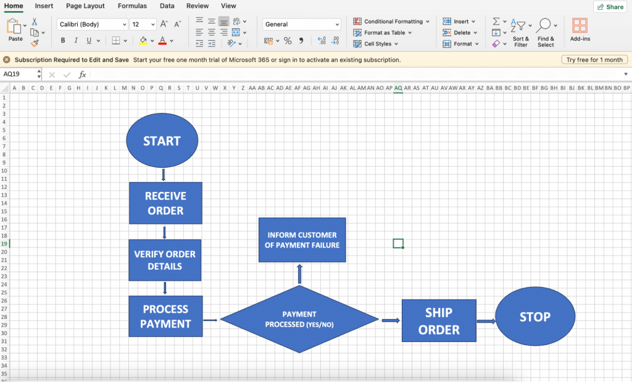
Task: Click the Merge and Center icon
Action: tap(236, 32)
